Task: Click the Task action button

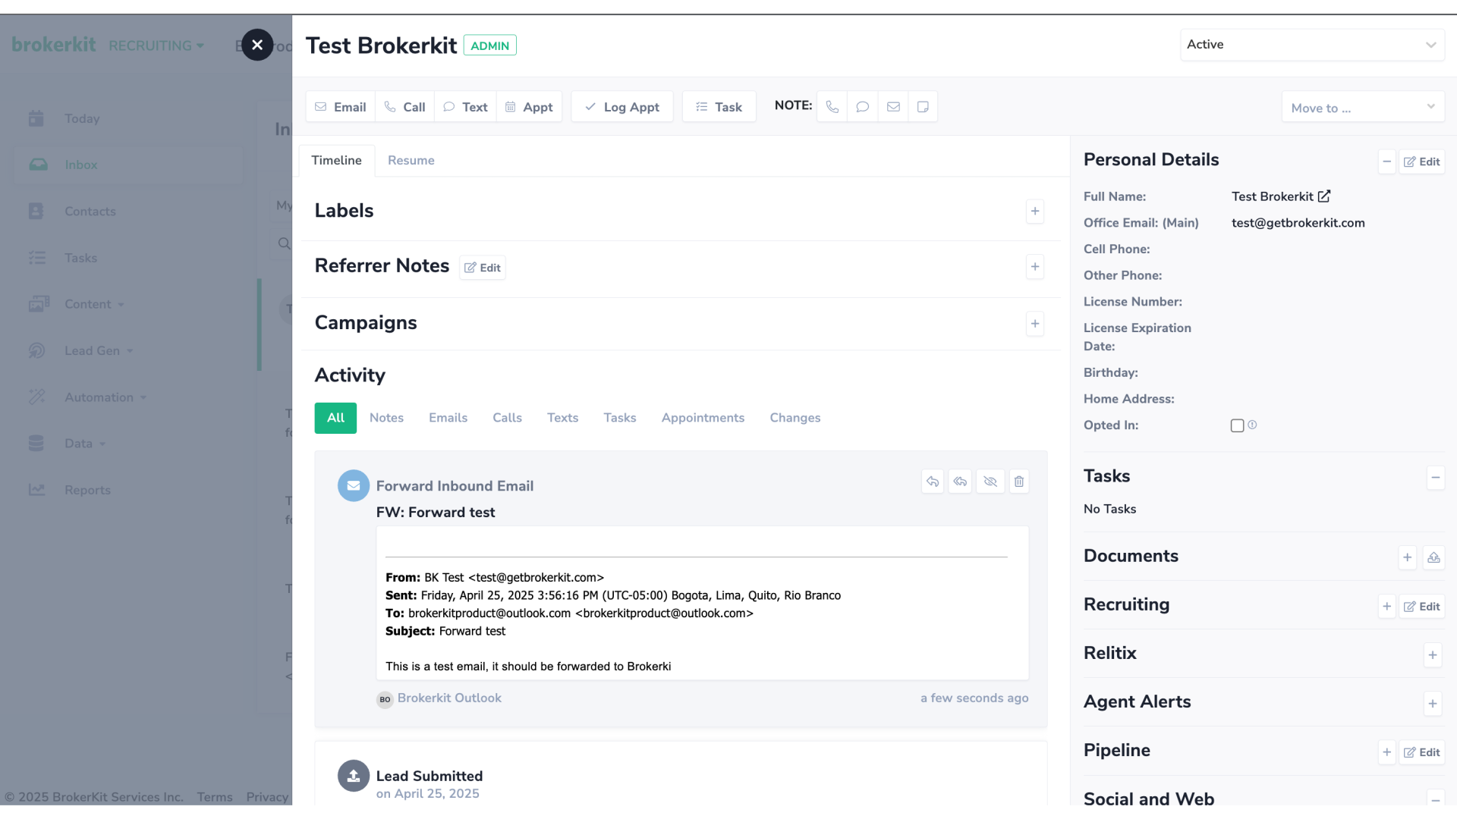Action: click(719, 107)
